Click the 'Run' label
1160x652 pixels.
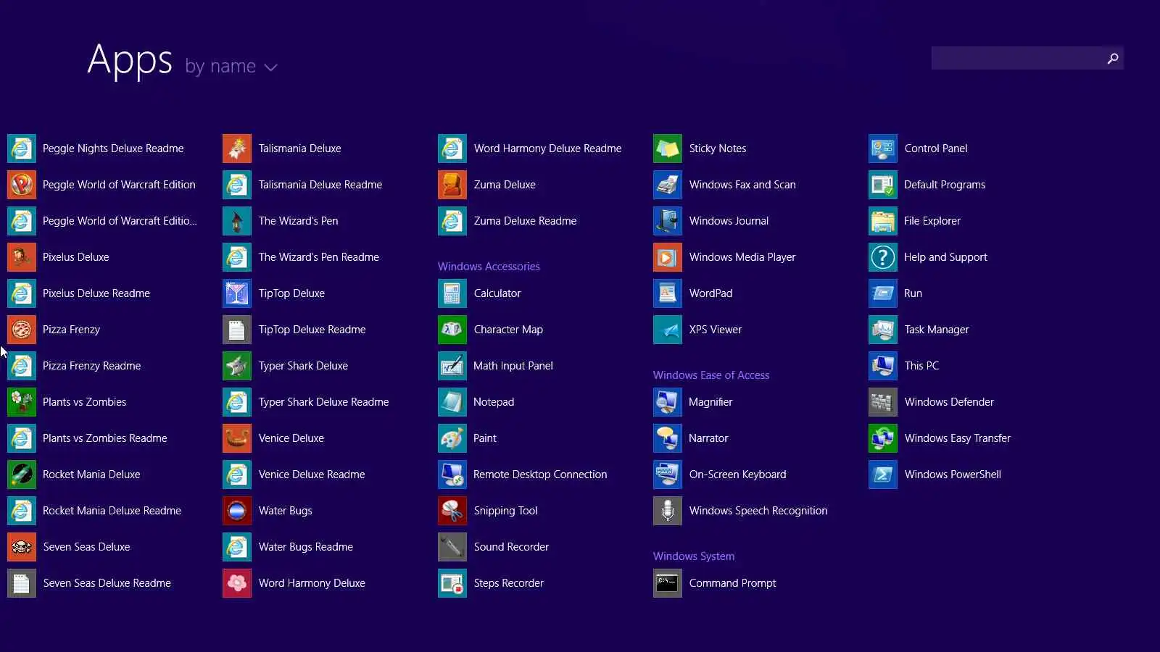click(x=913, y=293)
